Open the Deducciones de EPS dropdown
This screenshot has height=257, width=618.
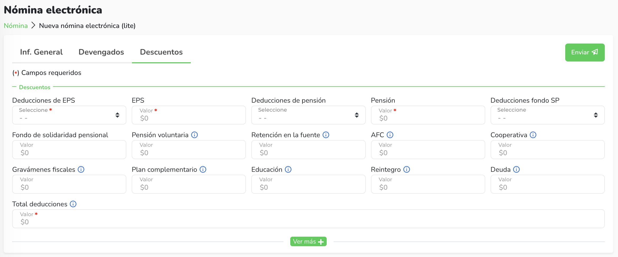[69, 115]
